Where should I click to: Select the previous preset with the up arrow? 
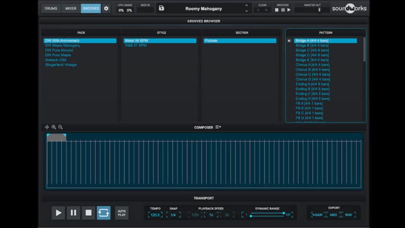[x=247, y=6]
